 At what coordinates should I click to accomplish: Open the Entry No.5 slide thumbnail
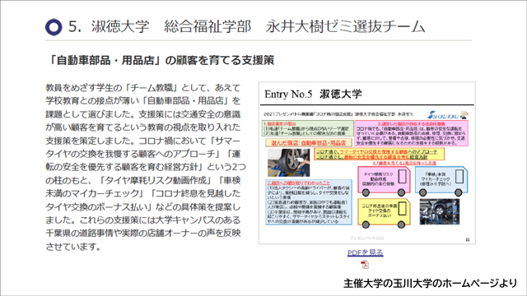pos(367,163)
